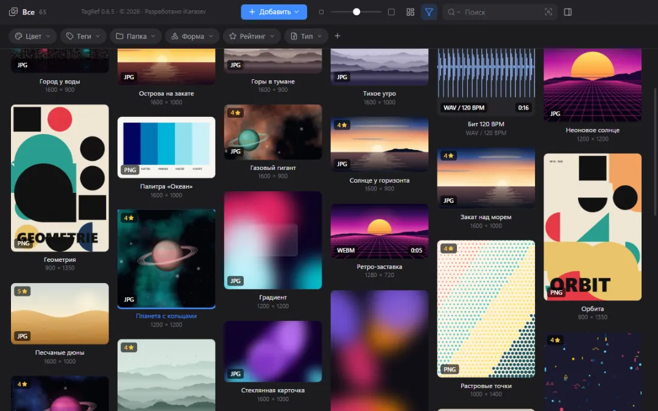
Task: Click the blue Добавить button
Action: pyautogui.click(x=274, y=12)
